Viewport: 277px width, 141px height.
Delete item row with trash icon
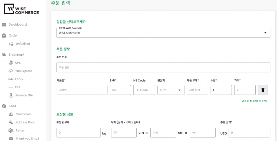(263, 90)
